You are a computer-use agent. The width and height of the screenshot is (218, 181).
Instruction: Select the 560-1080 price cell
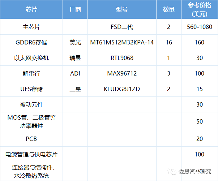pos(200,27)
